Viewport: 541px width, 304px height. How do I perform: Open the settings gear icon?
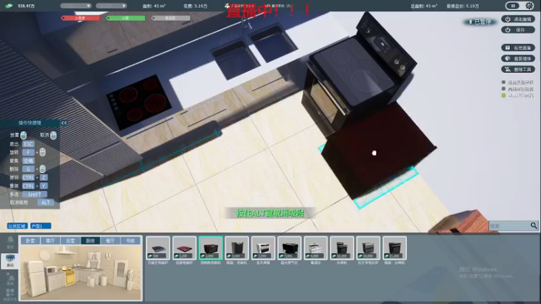click(530, 6)
